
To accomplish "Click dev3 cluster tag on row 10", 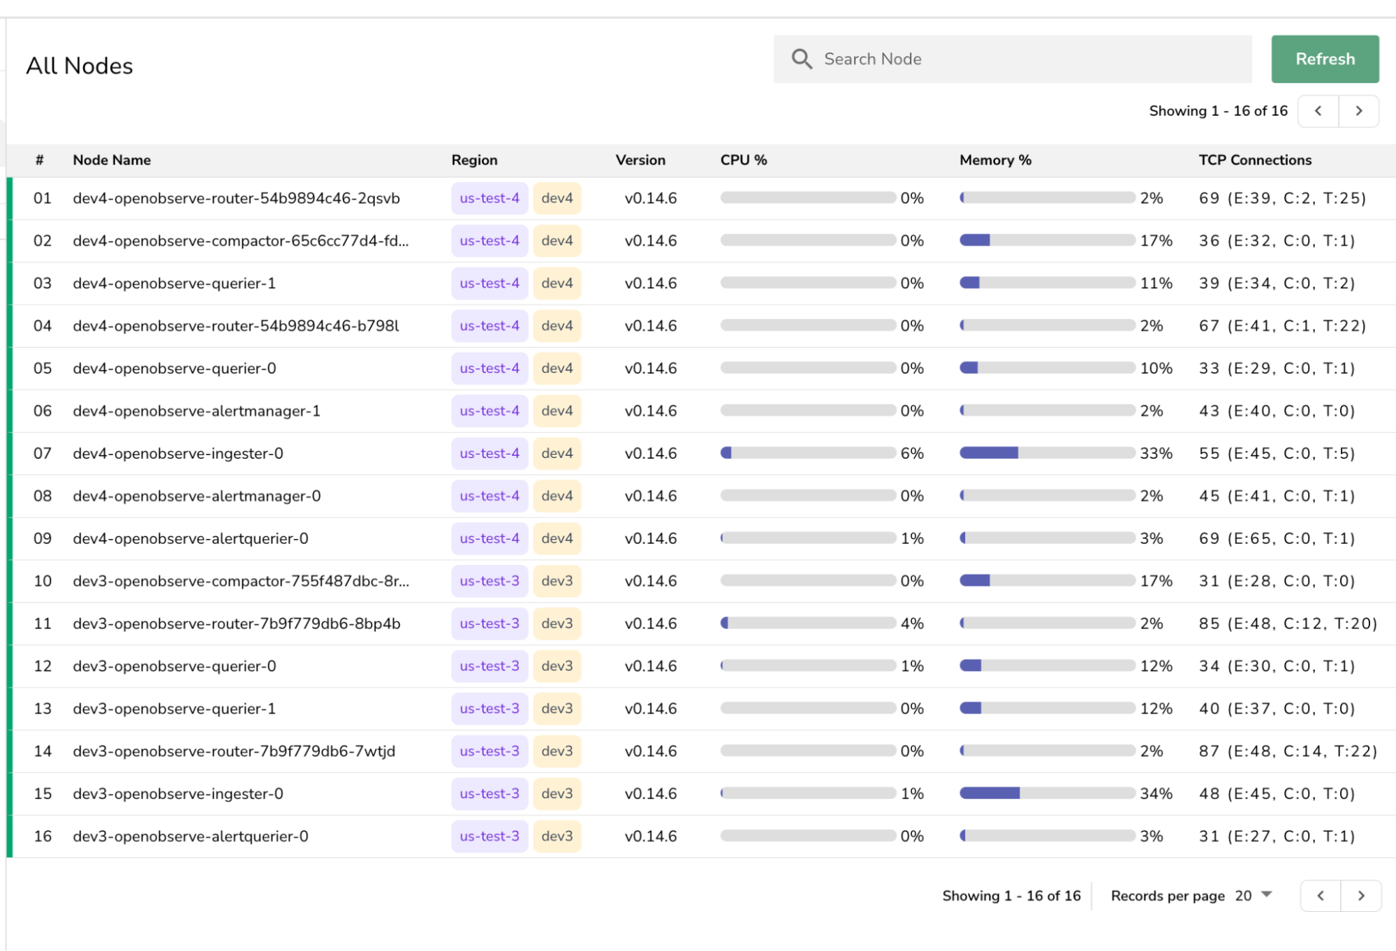I will click(557, 581).
